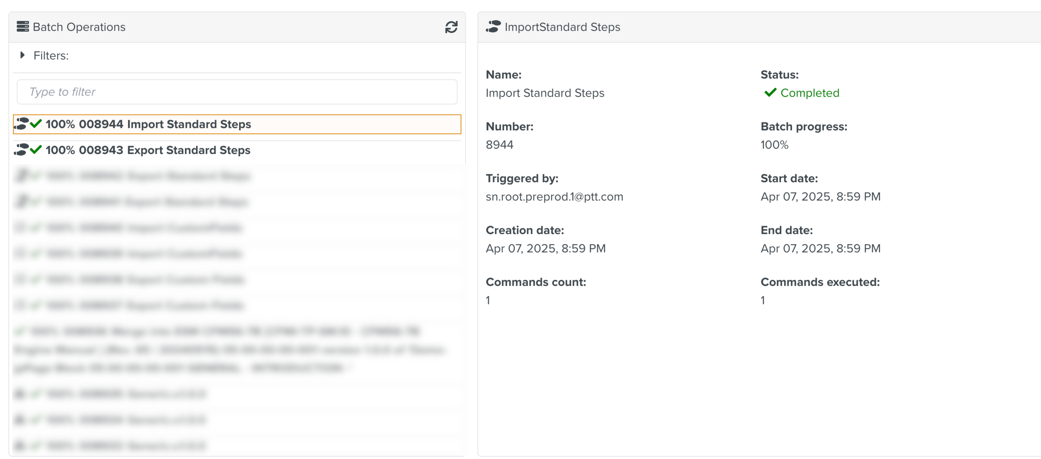
Task: Click the Completed status text
Action: pyautogui.click(x=809, y=93)
